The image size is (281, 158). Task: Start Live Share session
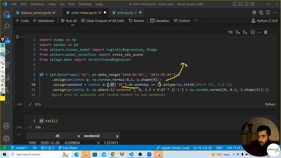pyautogui.click(x=68, y=148)
